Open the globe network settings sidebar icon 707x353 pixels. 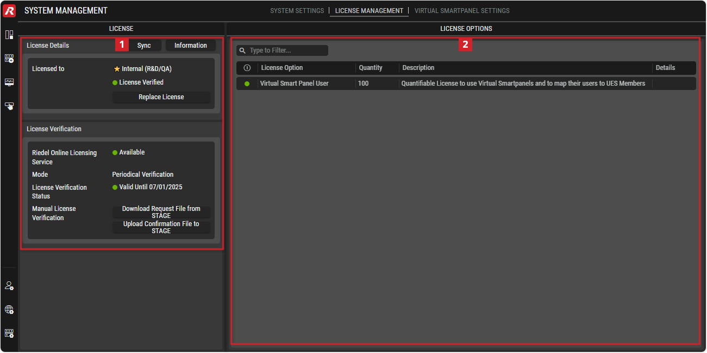9,310
